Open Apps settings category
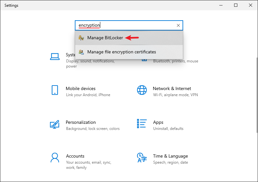This screenshot has height=182, width=258. (158, 123)
